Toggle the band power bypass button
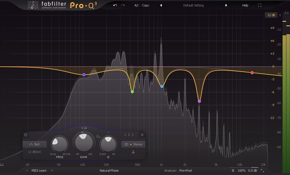Screen dimensions: 290x175 [x=26, y=135]
